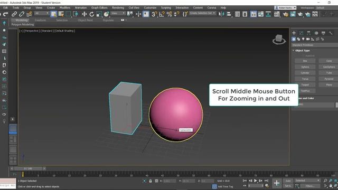Open the Reference Coordinate System dropdown
The height and width of the screenshot is (190, 338).
coord(118,13)
